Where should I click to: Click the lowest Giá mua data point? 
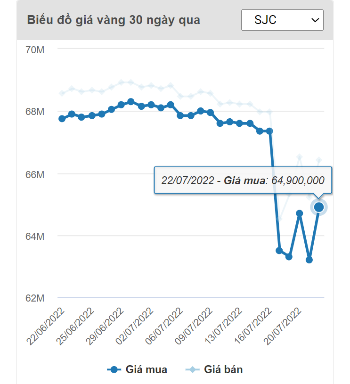point(309,260)
